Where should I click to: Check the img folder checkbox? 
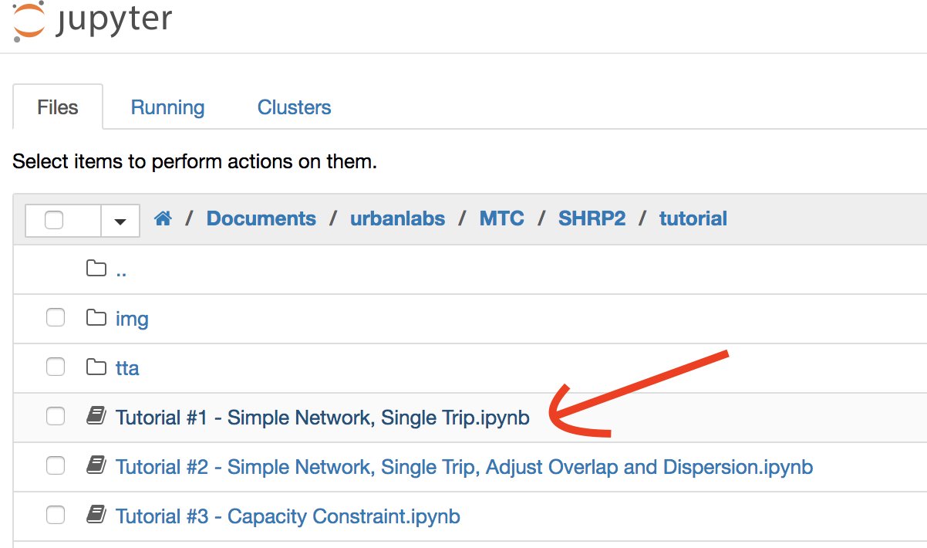click(56, 318)
